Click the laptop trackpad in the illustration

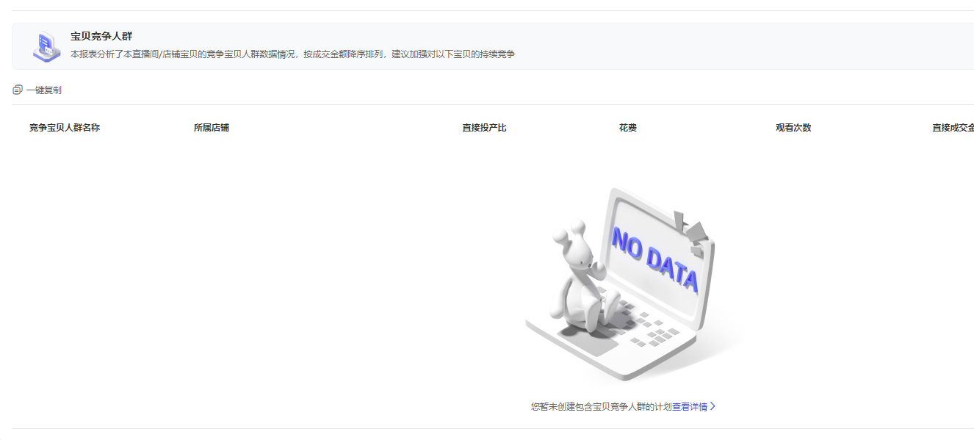pos(588,342)
